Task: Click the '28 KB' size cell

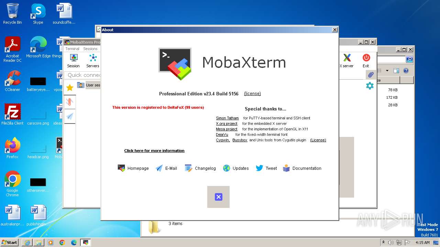Action: click(393, 105)
